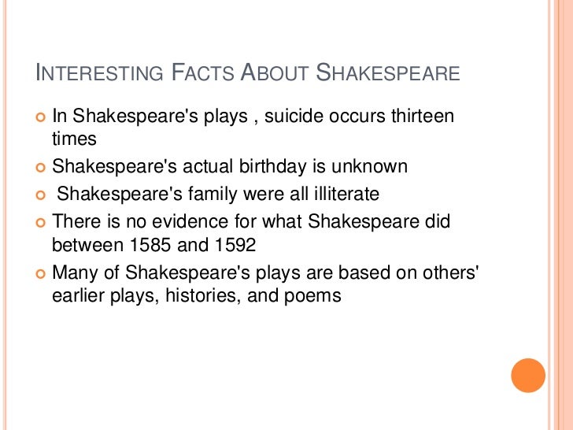The image size is (573, 430).
Task: Click the slide title Interesting Facts About Shakespeare
Action: point(248,72)
